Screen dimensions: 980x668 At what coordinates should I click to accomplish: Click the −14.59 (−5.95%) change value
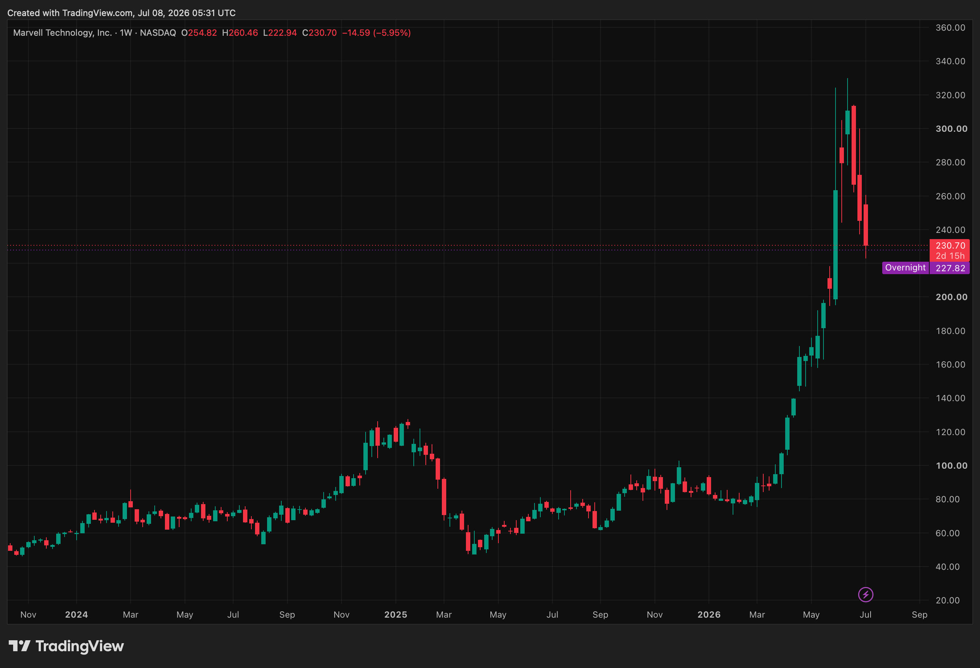tap(376, 32)
